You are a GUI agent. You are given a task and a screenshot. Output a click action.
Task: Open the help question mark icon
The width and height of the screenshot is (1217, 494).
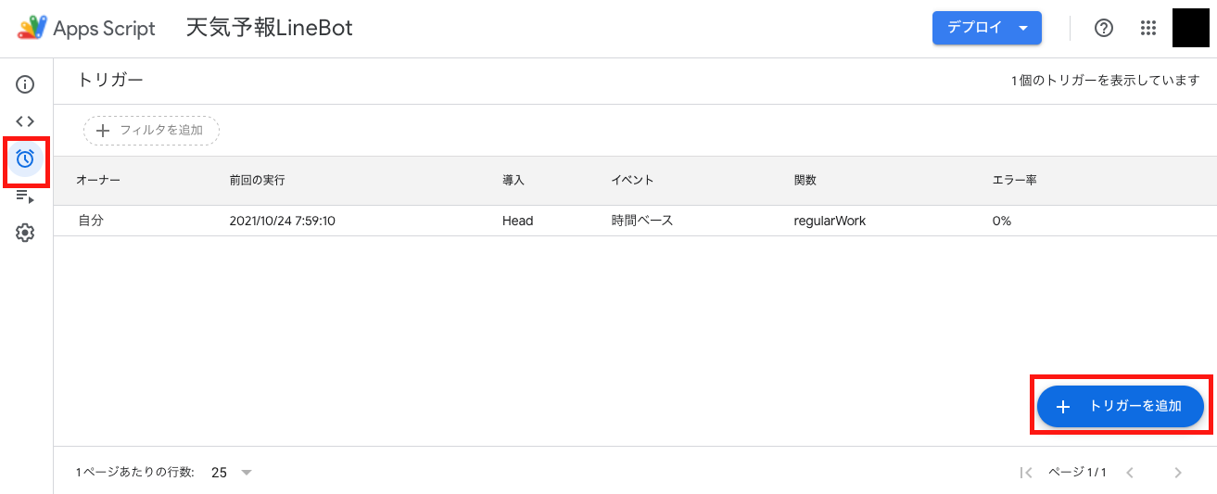1103,28
